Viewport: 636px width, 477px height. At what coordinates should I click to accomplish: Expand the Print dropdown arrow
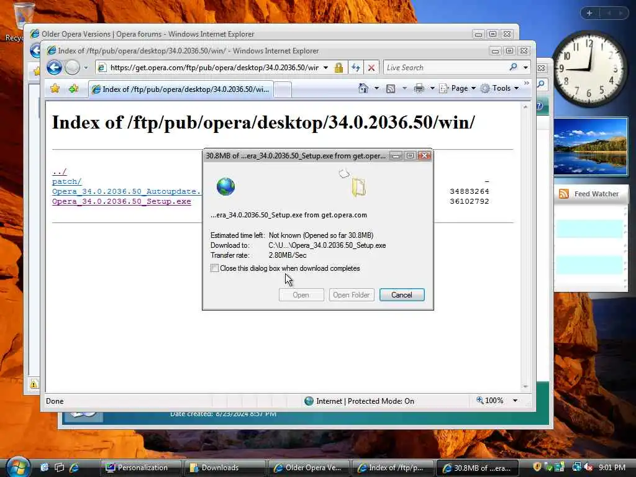point(432,88)
